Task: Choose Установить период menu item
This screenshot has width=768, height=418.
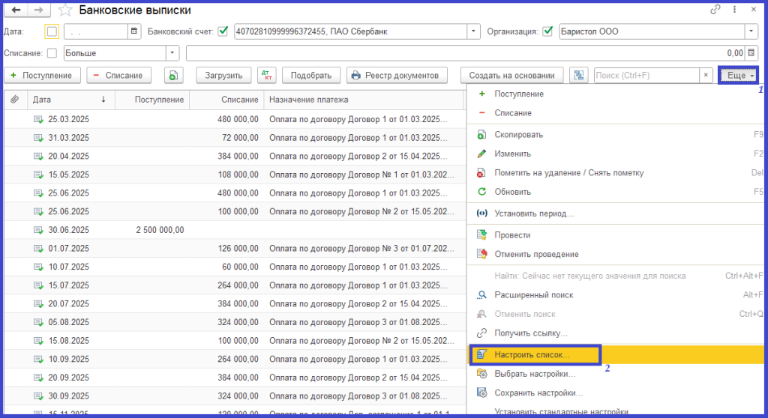Action: tap(534, 213)
